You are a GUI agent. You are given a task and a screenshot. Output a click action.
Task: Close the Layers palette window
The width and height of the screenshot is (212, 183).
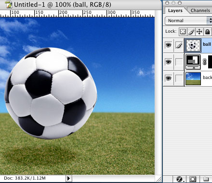point(167,3)
